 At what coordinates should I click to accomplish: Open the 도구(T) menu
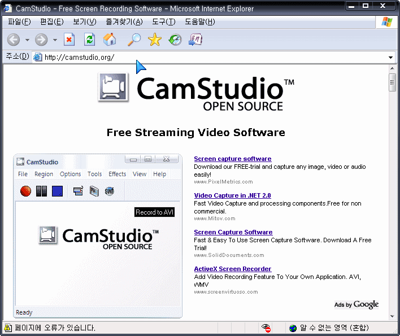(x=164, y=22)
